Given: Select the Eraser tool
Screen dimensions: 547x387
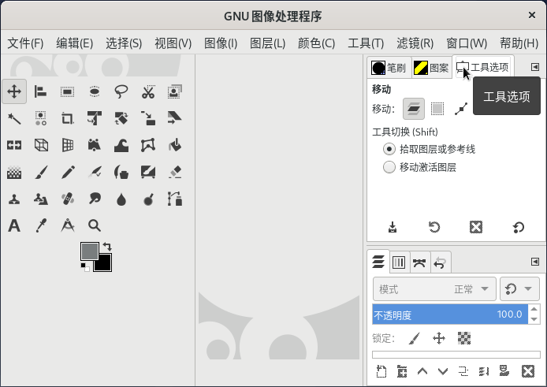Looking at the screenshot, I should click(175, 172).
